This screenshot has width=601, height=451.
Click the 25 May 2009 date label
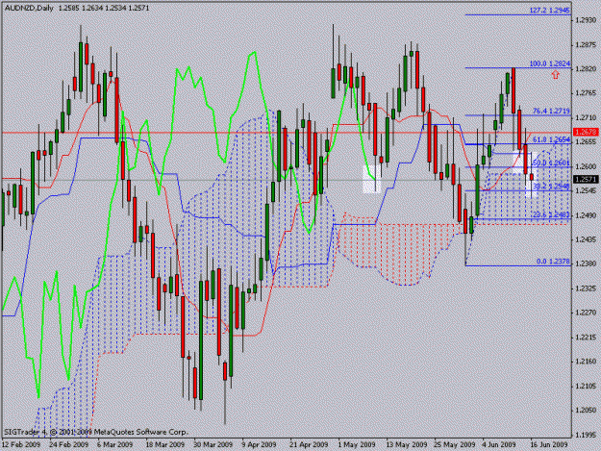[x=455, y=444]
